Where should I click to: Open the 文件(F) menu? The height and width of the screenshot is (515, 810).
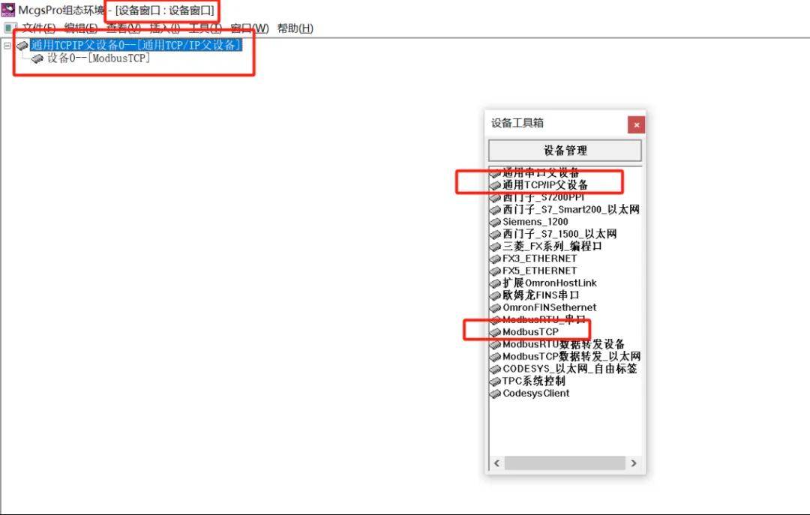[38, 28]
